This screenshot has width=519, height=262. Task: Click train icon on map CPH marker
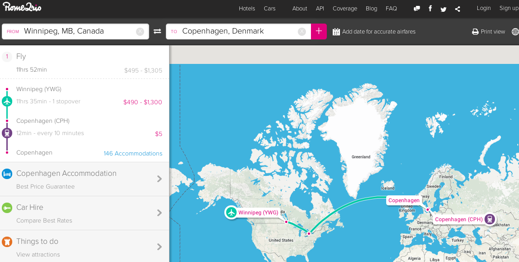point(490,219)
